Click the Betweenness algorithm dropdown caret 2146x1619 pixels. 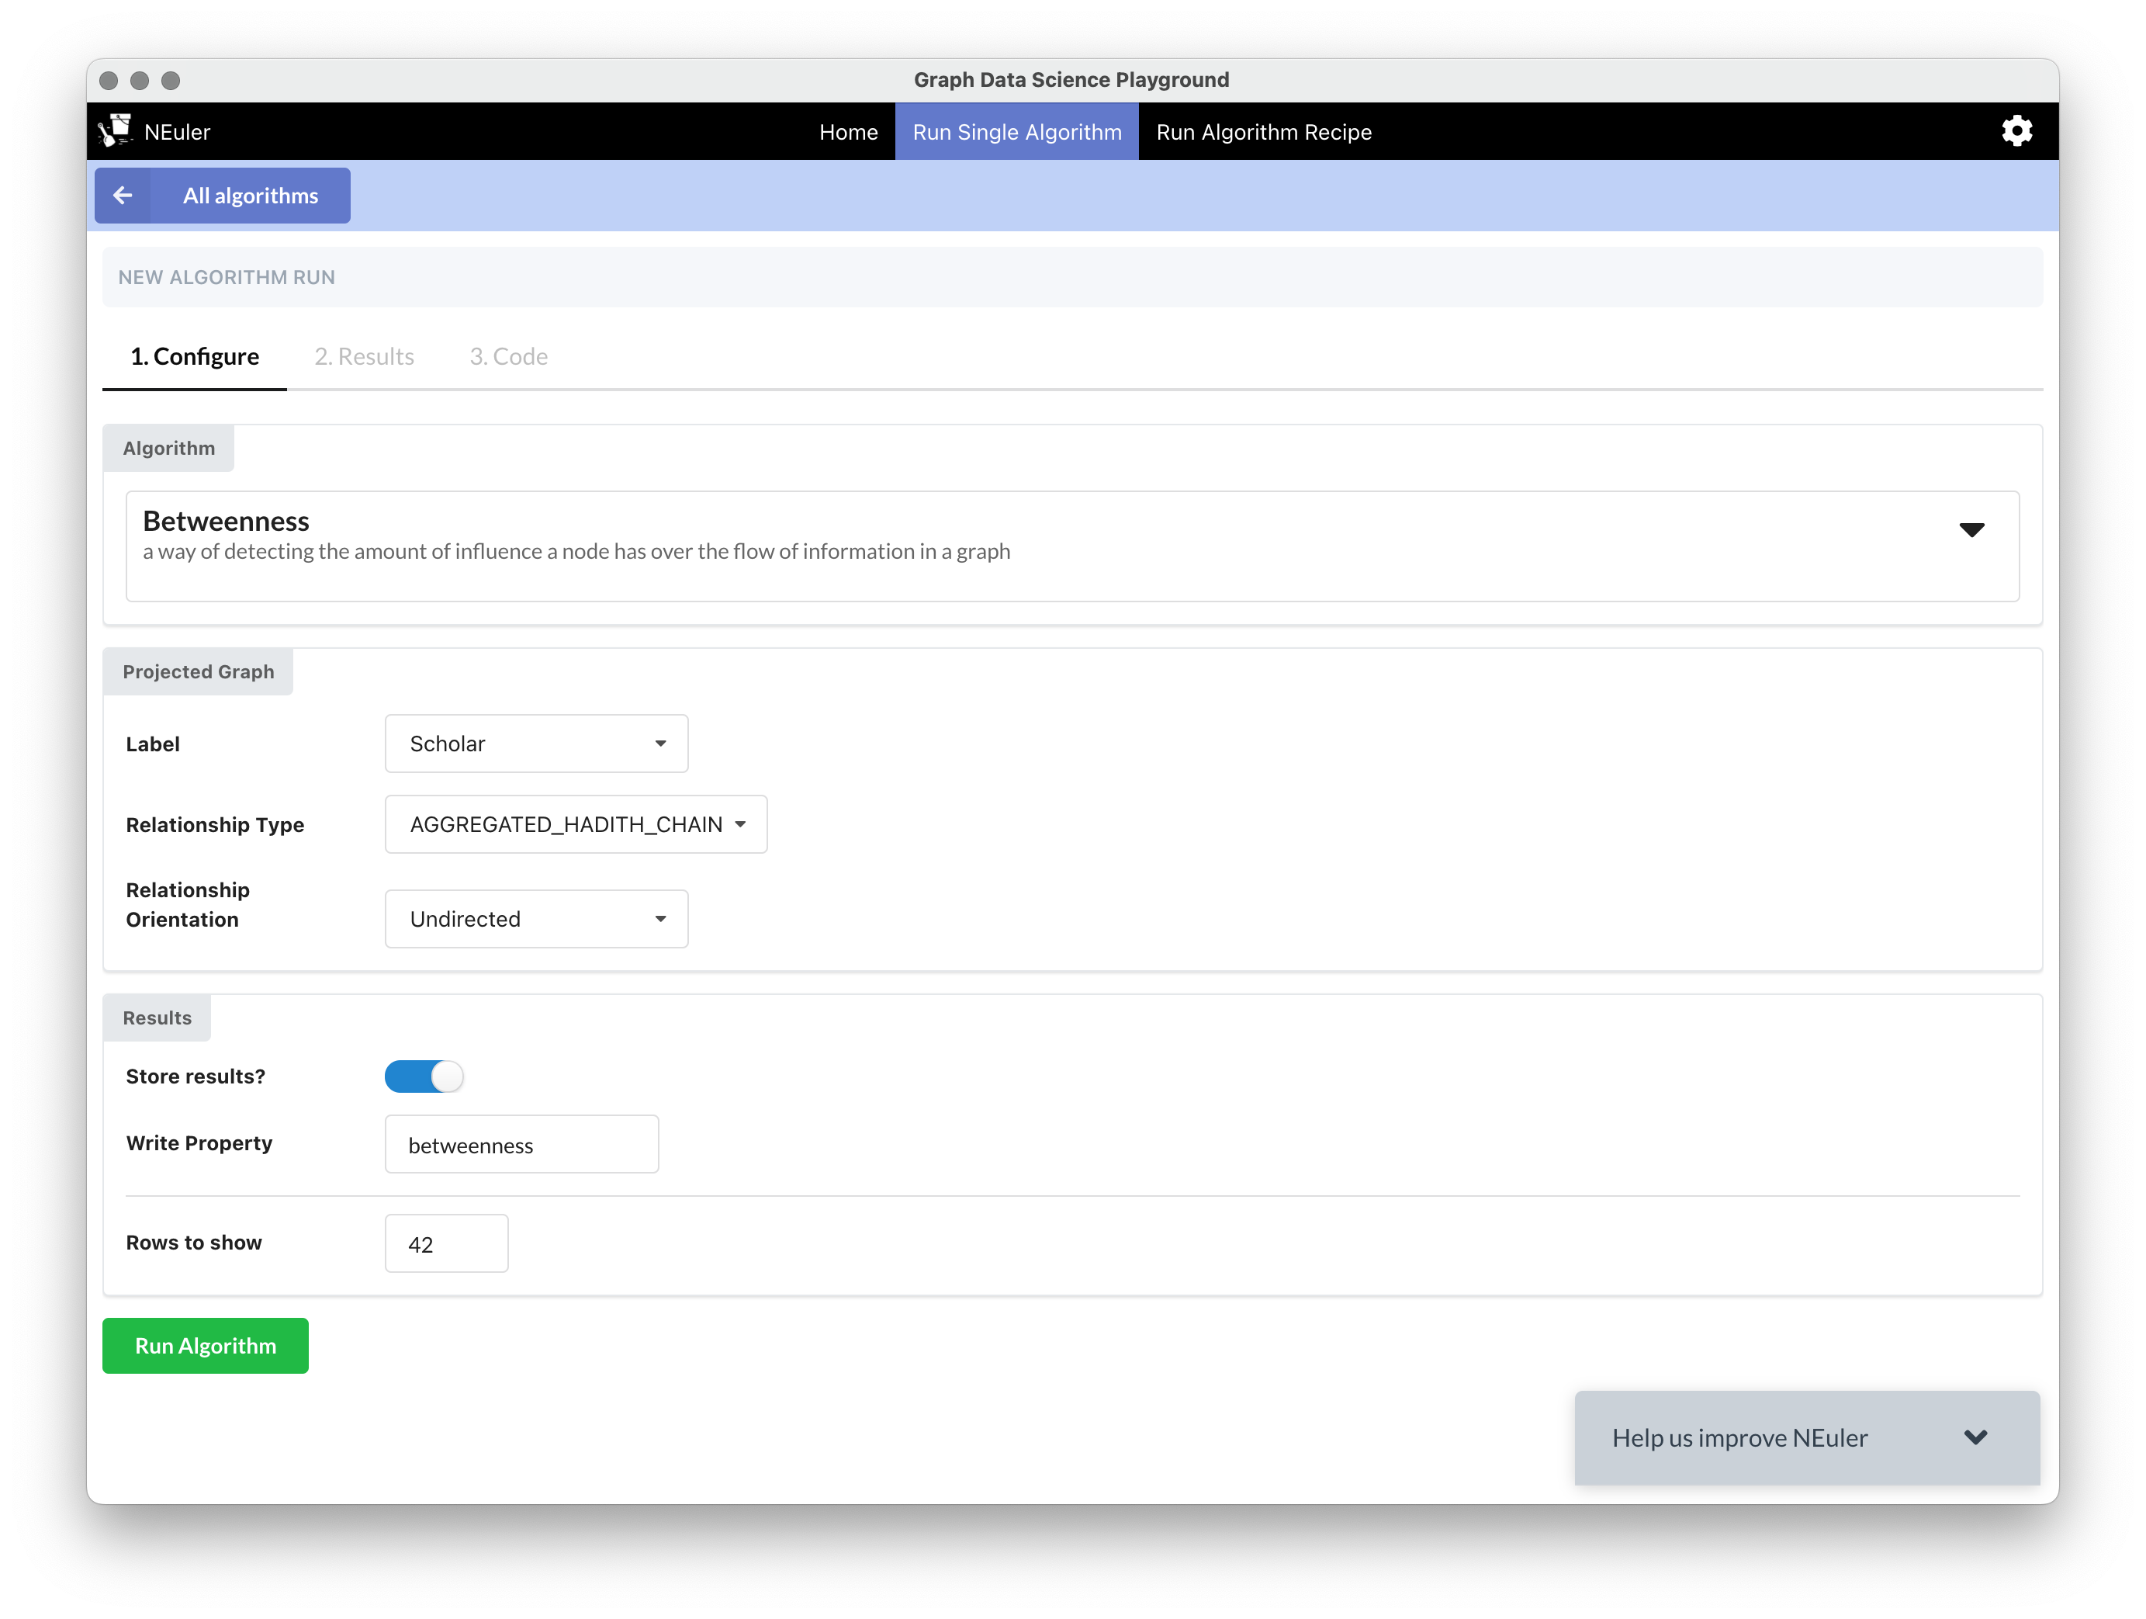pyautogui.click(x=1971, y=530)
